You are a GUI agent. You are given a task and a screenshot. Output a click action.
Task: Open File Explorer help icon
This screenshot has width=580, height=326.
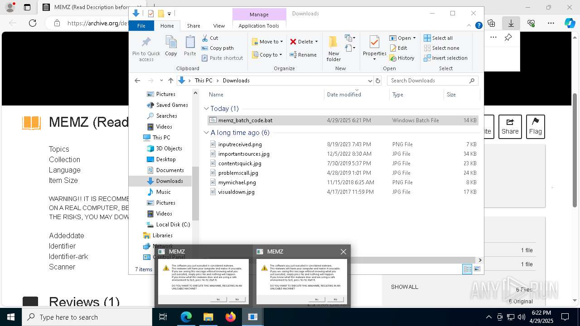click(478, 26)
